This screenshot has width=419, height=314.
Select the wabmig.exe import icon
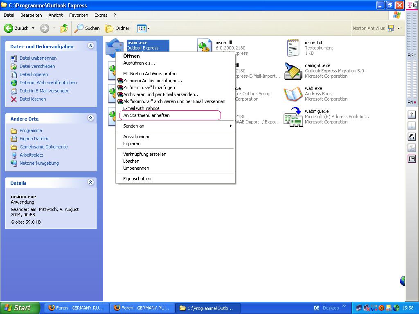293,117
